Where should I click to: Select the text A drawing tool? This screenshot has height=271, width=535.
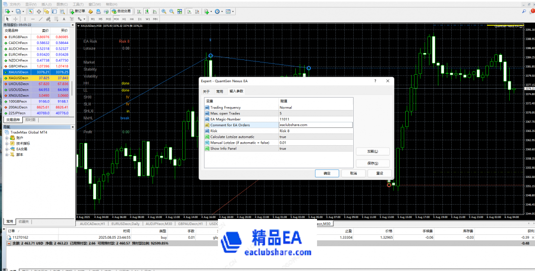(64, 19)
